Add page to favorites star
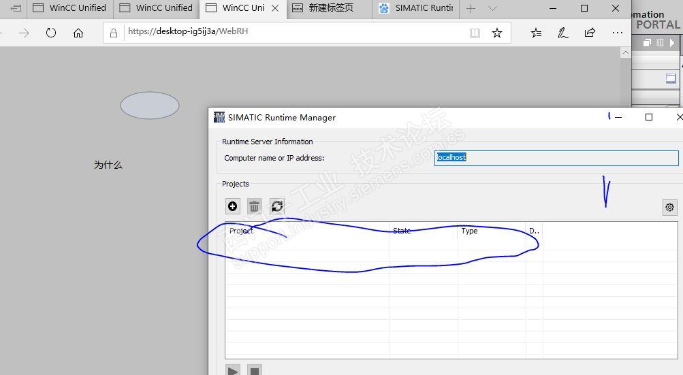Viewport: 683px width, 375px height. click(497, 33)
